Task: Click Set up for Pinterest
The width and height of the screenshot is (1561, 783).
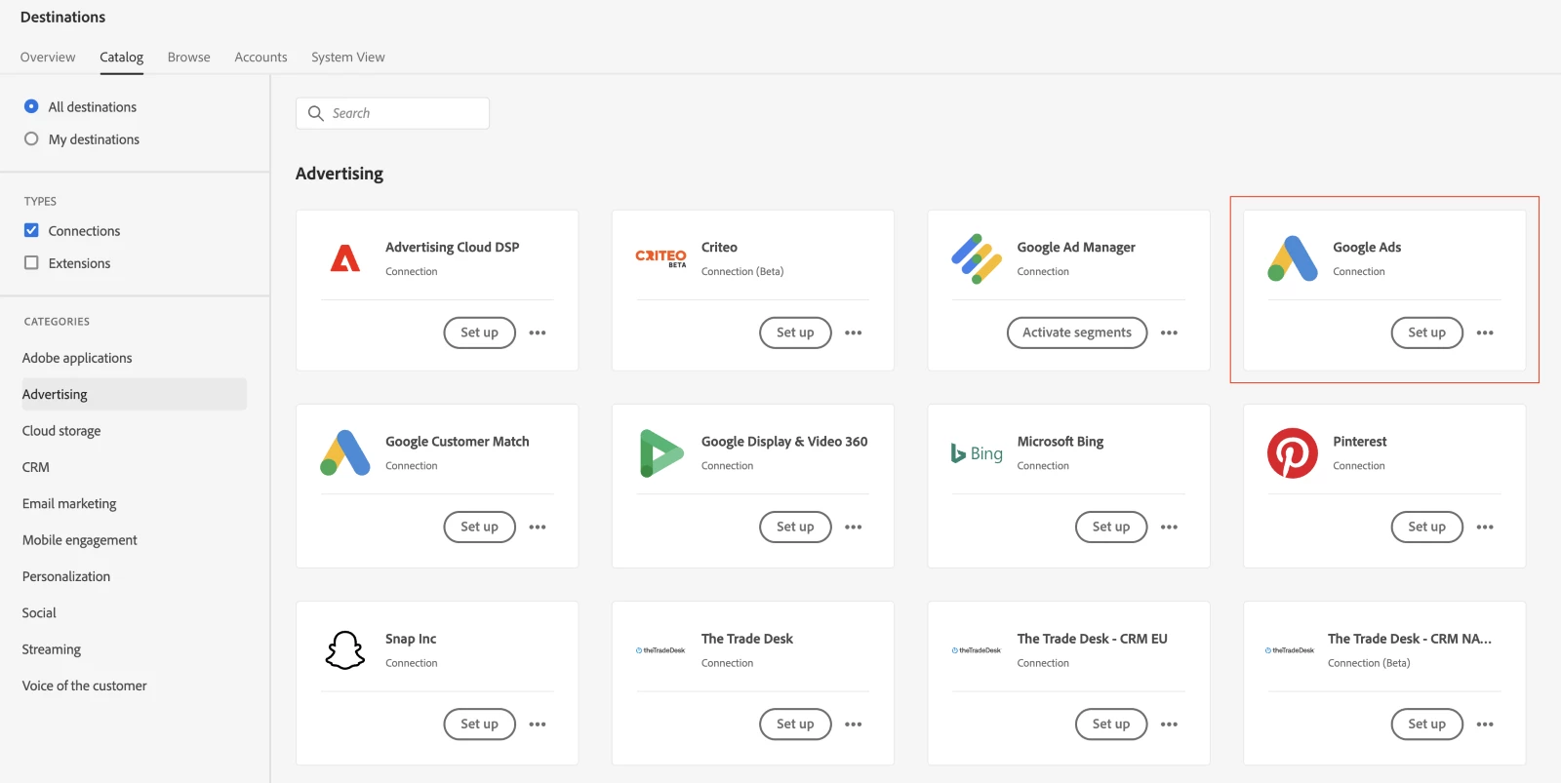Action: coord(1426,527)
